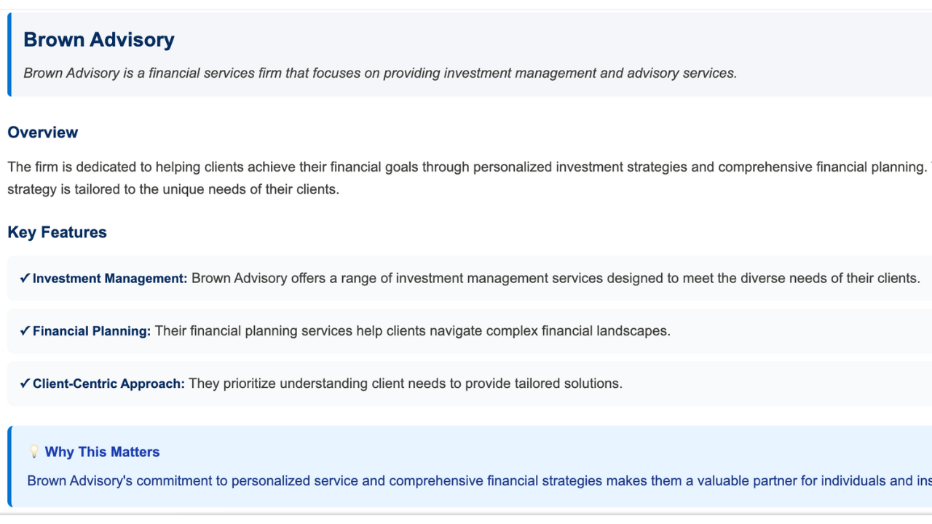
Task: Click the line starting 'strategy is tailored'
Action: pos(173,190)
